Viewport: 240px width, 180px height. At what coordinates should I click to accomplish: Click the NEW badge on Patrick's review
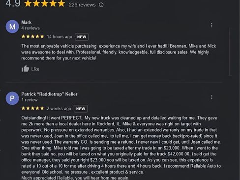pyautogui.click(x=81, y=109)
